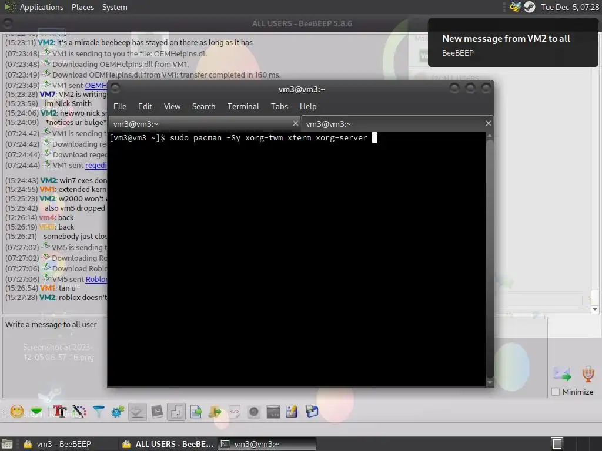This screenshot has height=451, width=602.
Task: Click the send folder icon
Action: [215, 412]
